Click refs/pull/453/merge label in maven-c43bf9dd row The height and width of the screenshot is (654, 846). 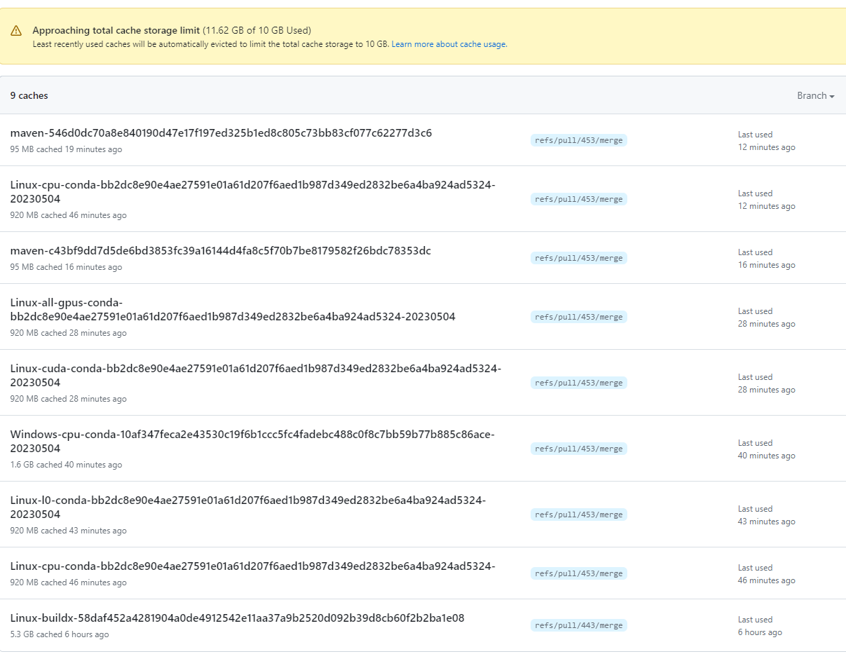pyautogui.click(x=579, y=258)
